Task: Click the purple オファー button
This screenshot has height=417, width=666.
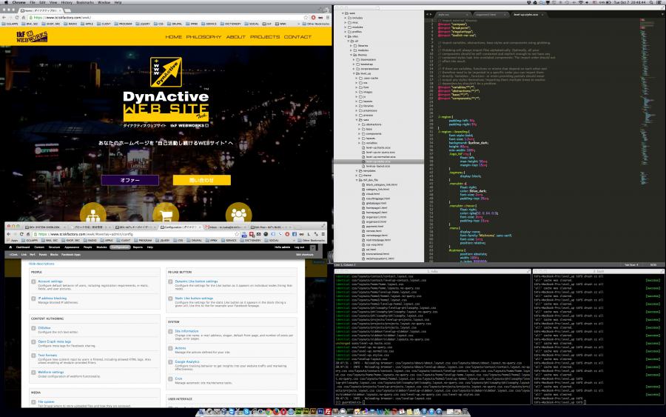Action: [130, 180]
